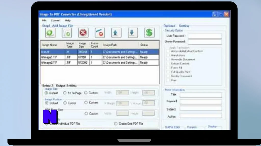
Task: Click the Image Type column header
Action: pyautogui.click(x=71, y=45)
